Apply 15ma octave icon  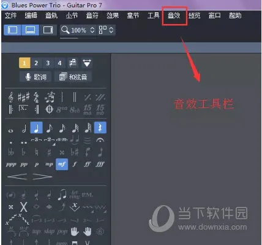tap(88, 110)
